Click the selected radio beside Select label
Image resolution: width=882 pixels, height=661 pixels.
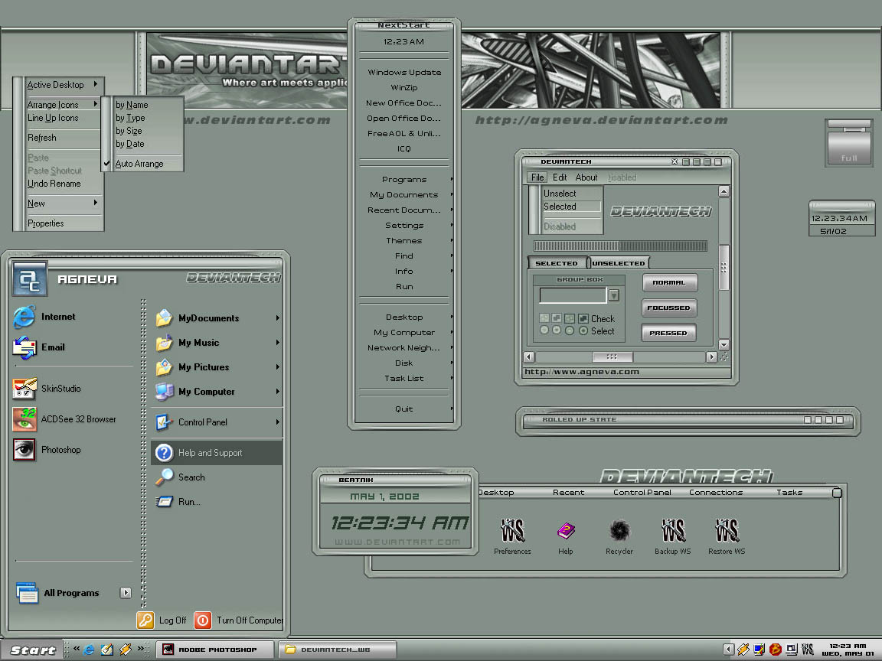tap(583, 331)
